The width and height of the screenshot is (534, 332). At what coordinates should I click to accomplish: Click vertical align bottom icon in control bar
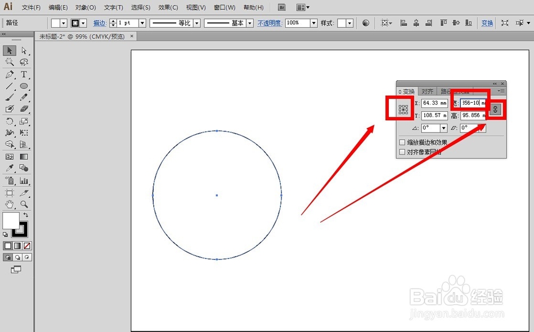[x=469, y=23]
